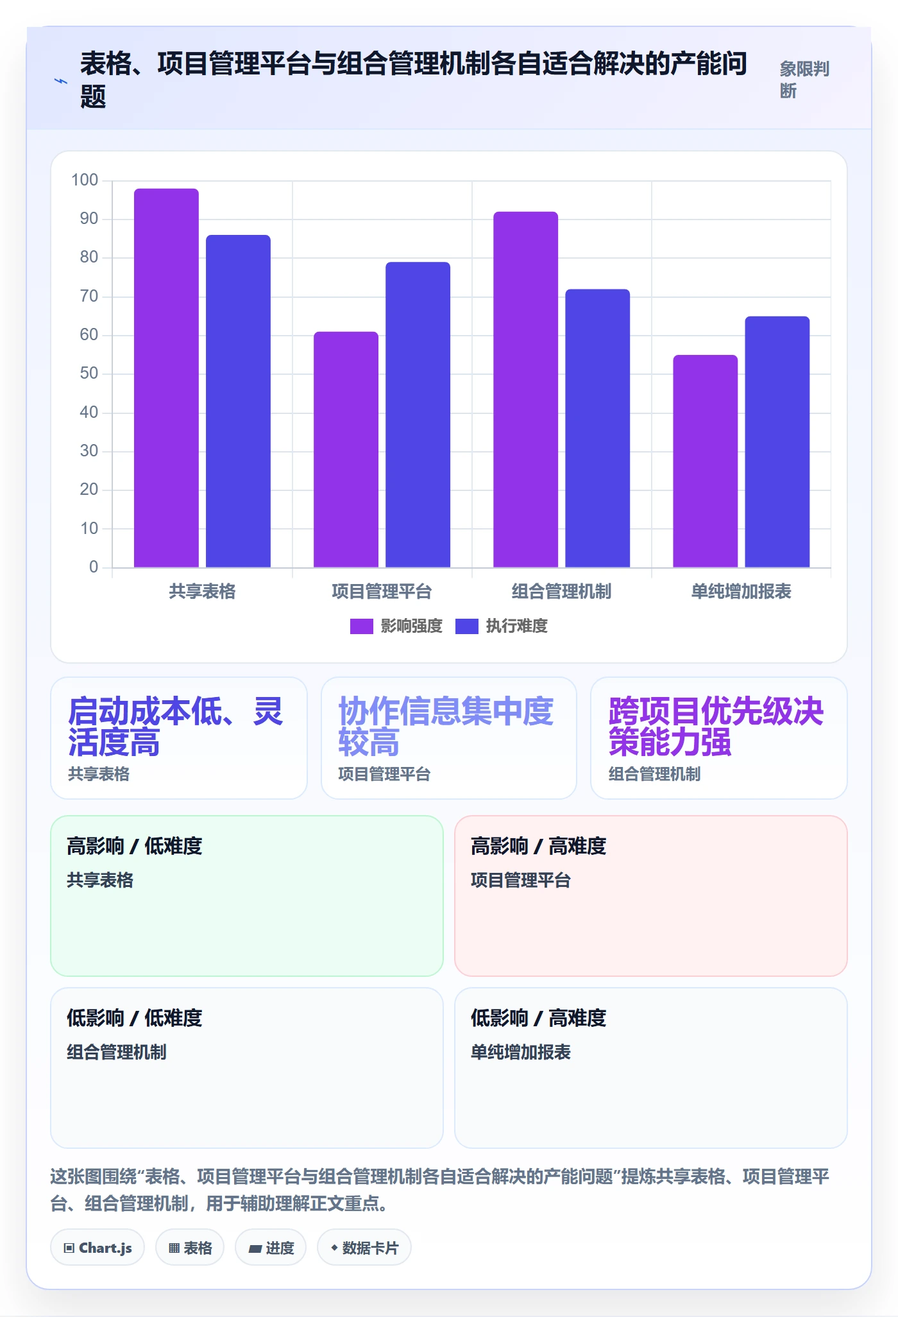Screen dimensions: 898x1317
Task: Click 组合管理机制 in the 低影响 / 低难度 quadrant
Action: click(117, 1052)
